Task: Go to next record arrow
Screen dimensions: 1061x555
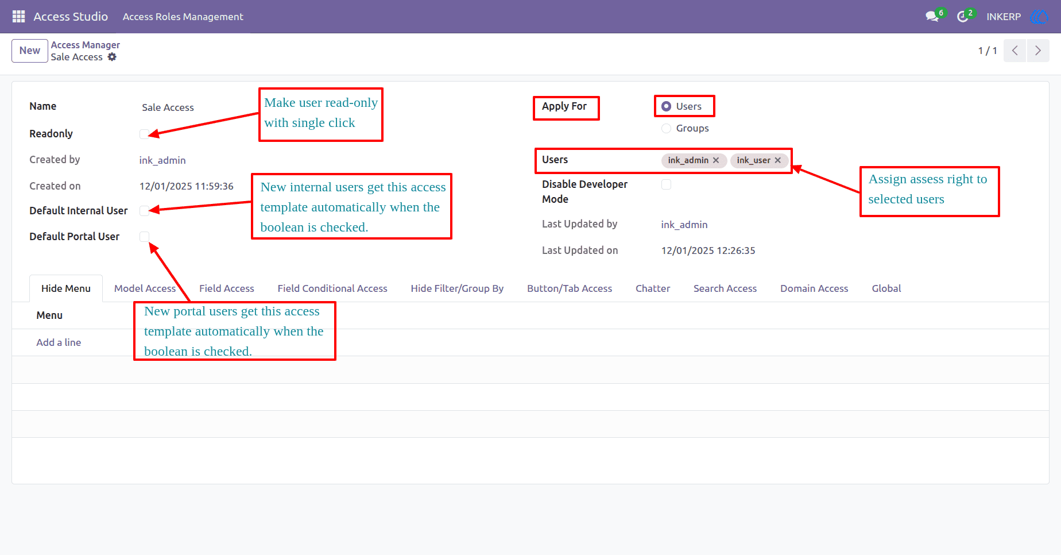Action: [1038, 51]
